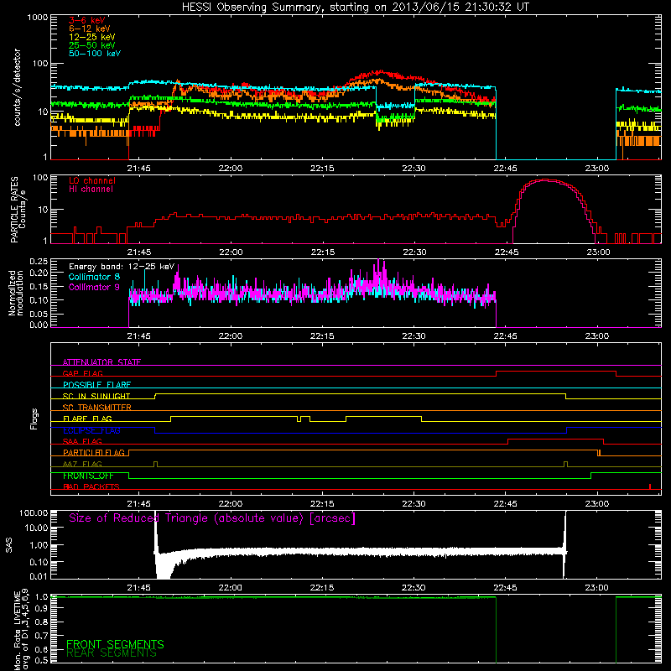Click the 100.00 tick on the SAS axis
671x671 pixels.
pos(34,512)
